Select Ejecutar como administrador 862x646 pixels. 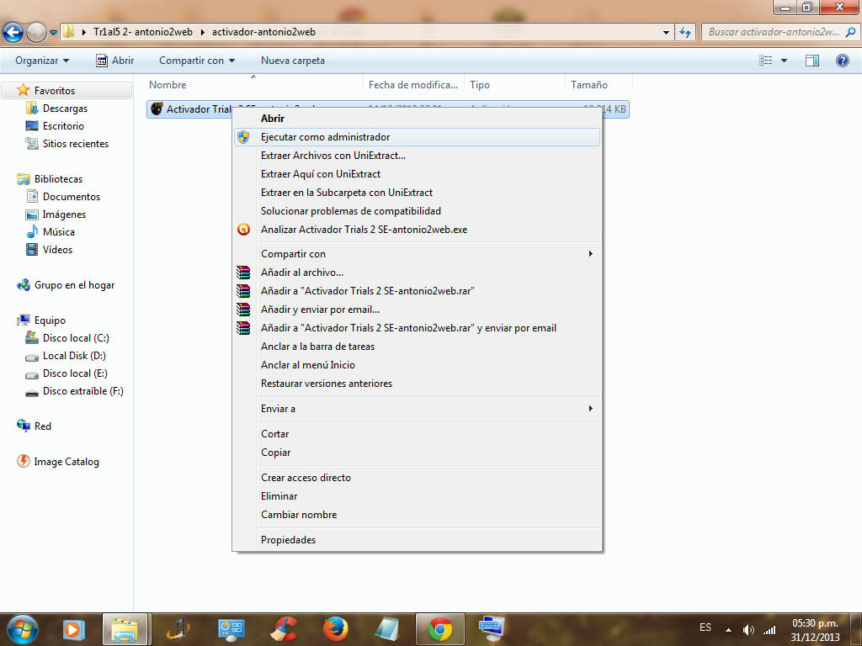coord(325,137)
